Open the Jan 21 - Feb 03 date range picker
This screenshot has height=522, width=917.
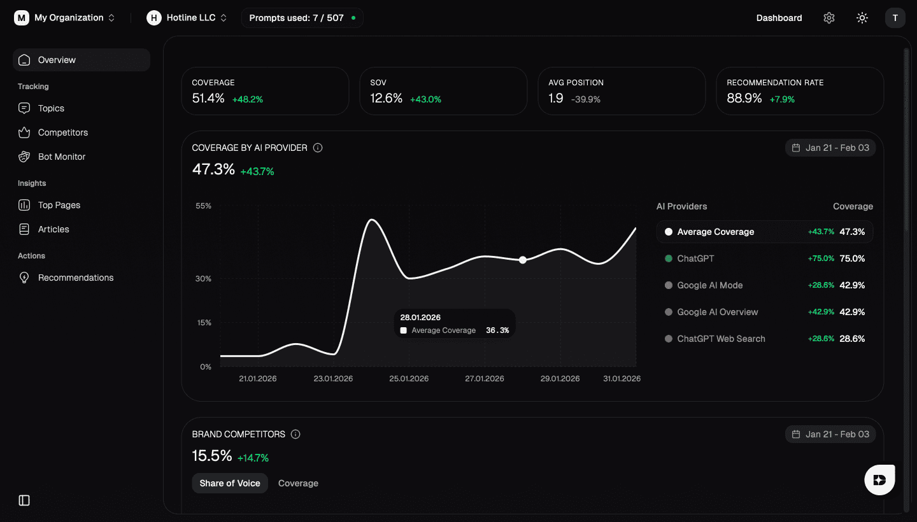[x=830, y=147]
